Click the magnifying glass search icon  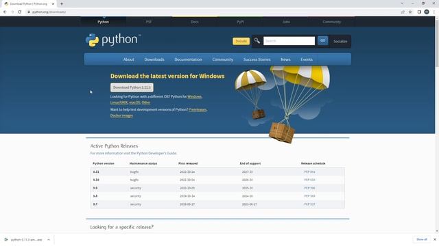coord(257,41)
